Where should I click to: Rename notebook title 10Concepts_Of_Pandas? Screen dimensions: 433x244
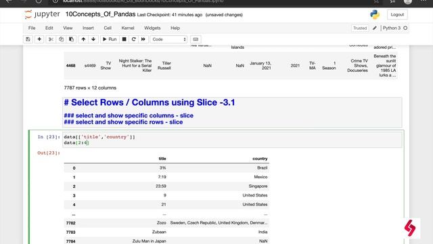tap(100, 14)
